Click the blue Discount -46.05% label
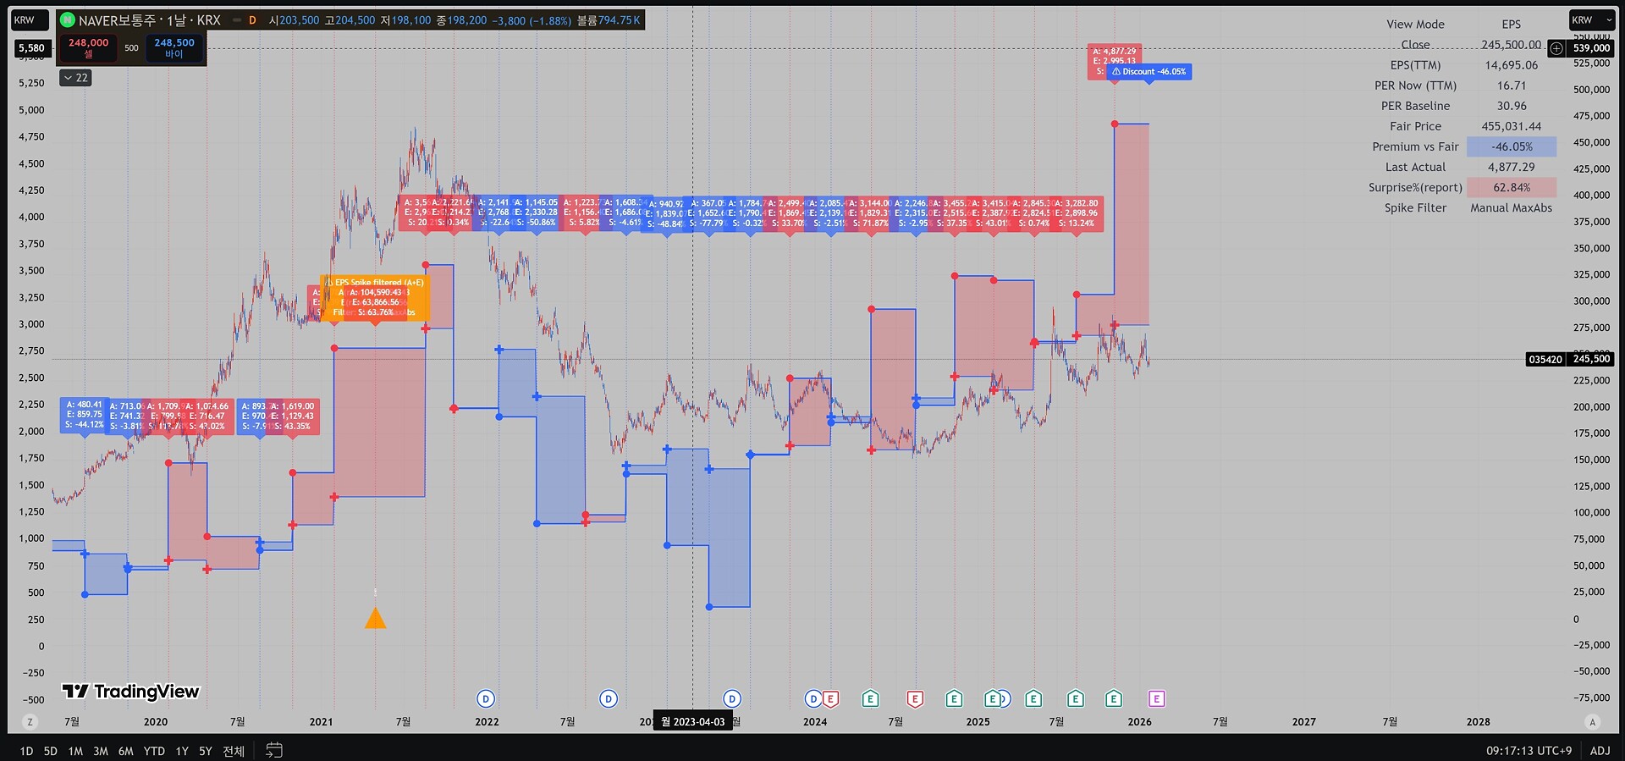Screen dimensions: 1625x761 1149,72
